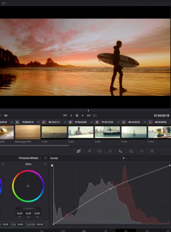Click the H.264 label under clip 07

coord(44,142)
